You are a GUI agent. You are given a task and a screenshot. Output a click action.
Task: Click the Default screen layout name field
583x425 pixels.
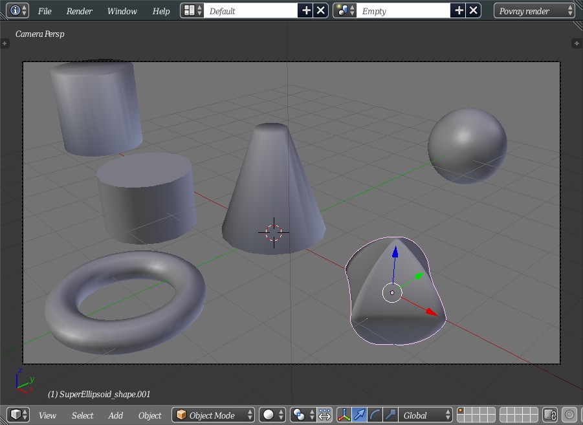(250, 11)
